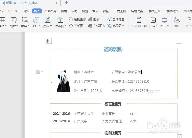This screenshot has height=138, width=192.
Task: Select the panda photo in resume
Action: click(63, 81)
